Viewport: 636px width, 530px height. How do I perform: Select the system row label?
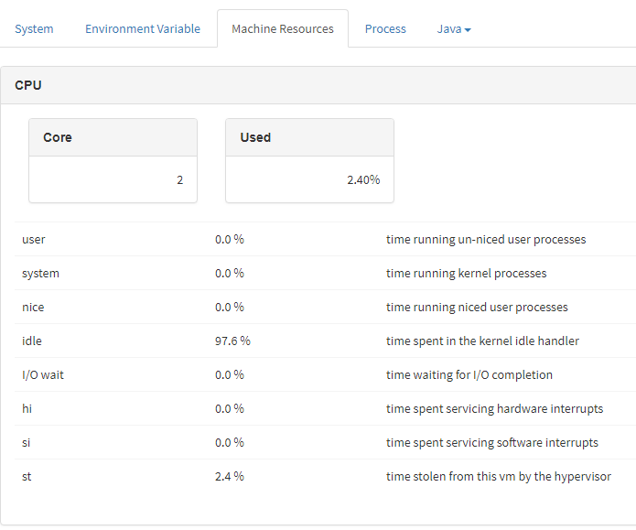pyautogui.click(x=40, y=273)
